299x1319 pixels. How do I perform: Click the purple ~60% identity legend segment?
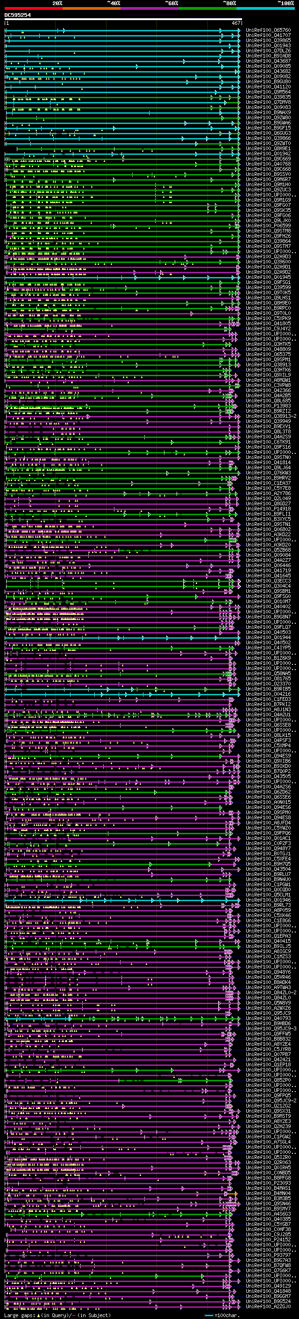(150, 8)
